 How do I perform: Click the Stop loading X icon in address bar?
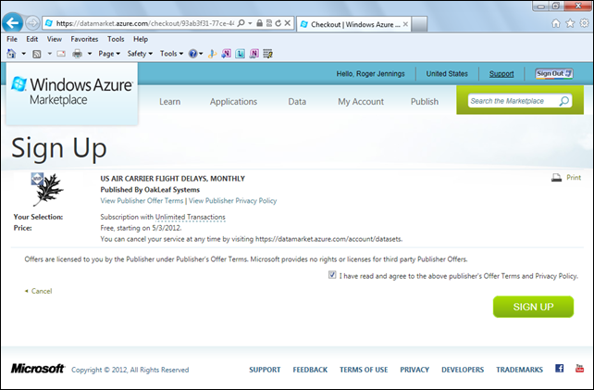(288, 23)
